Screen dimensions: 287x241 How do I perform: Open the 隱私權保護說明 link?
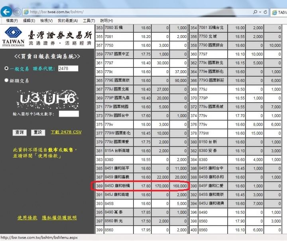point(59,218)
